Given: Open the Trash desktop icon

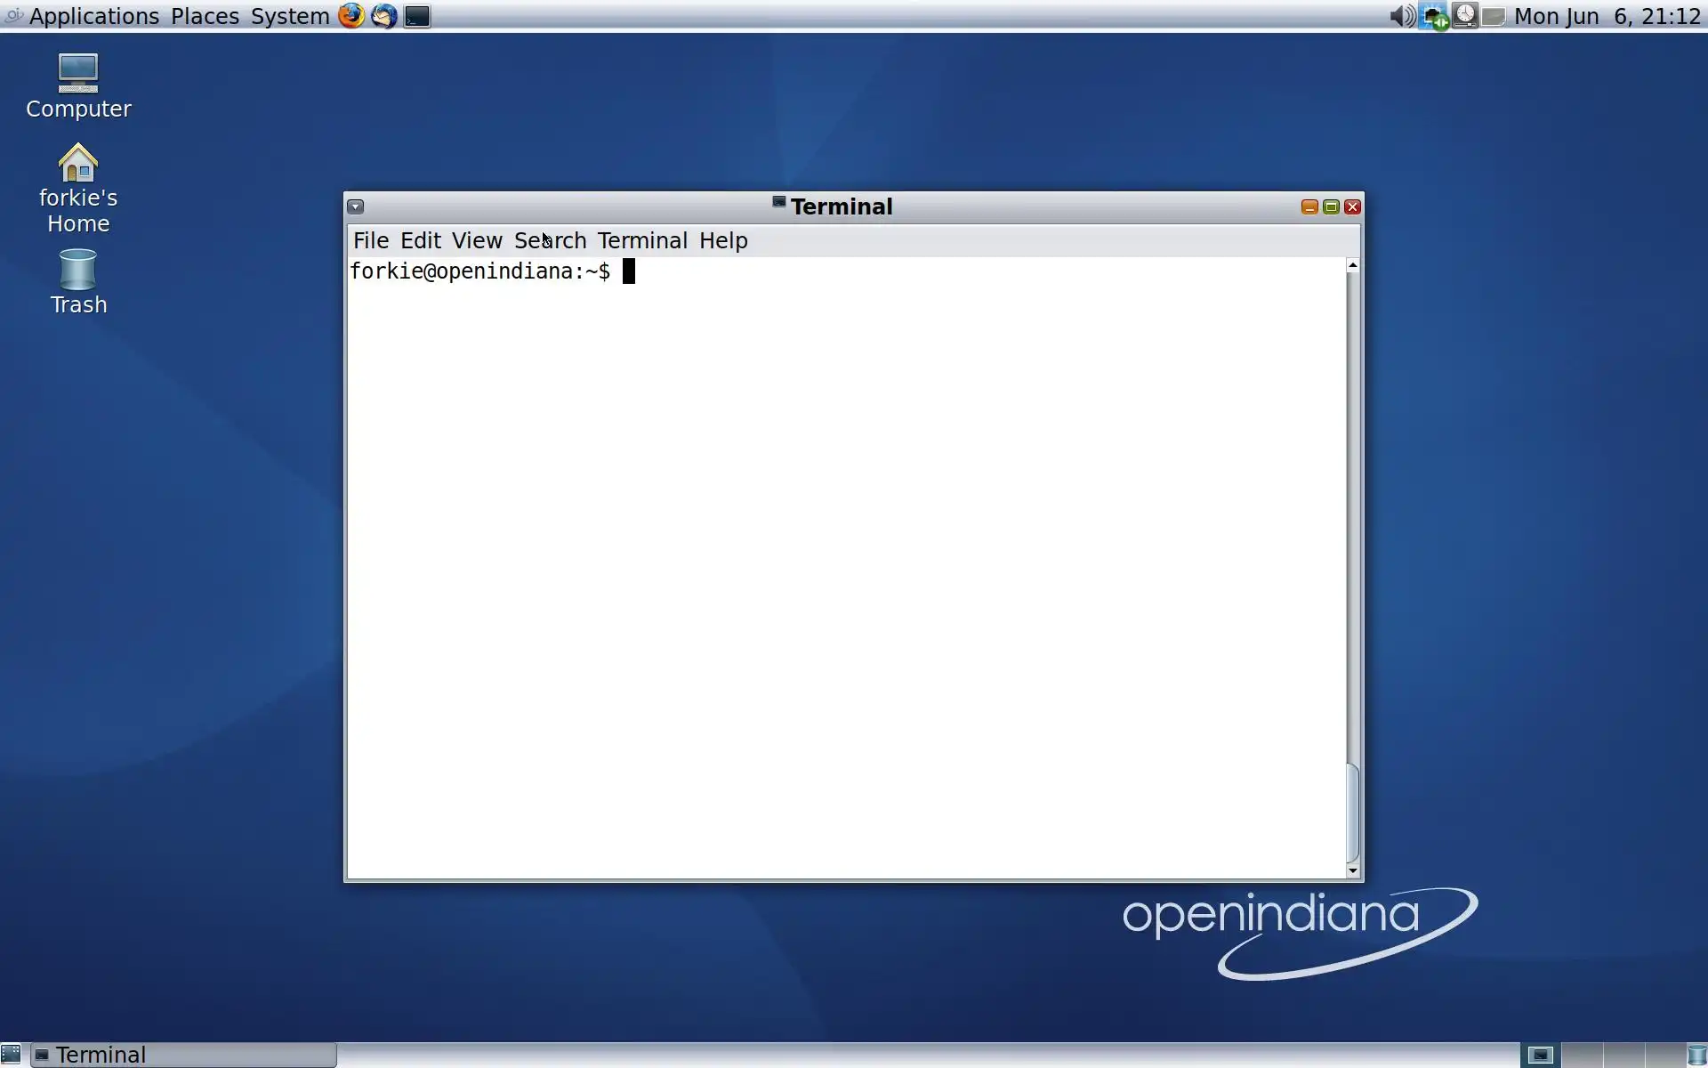Looking at the screenshot, I should 78,270.
